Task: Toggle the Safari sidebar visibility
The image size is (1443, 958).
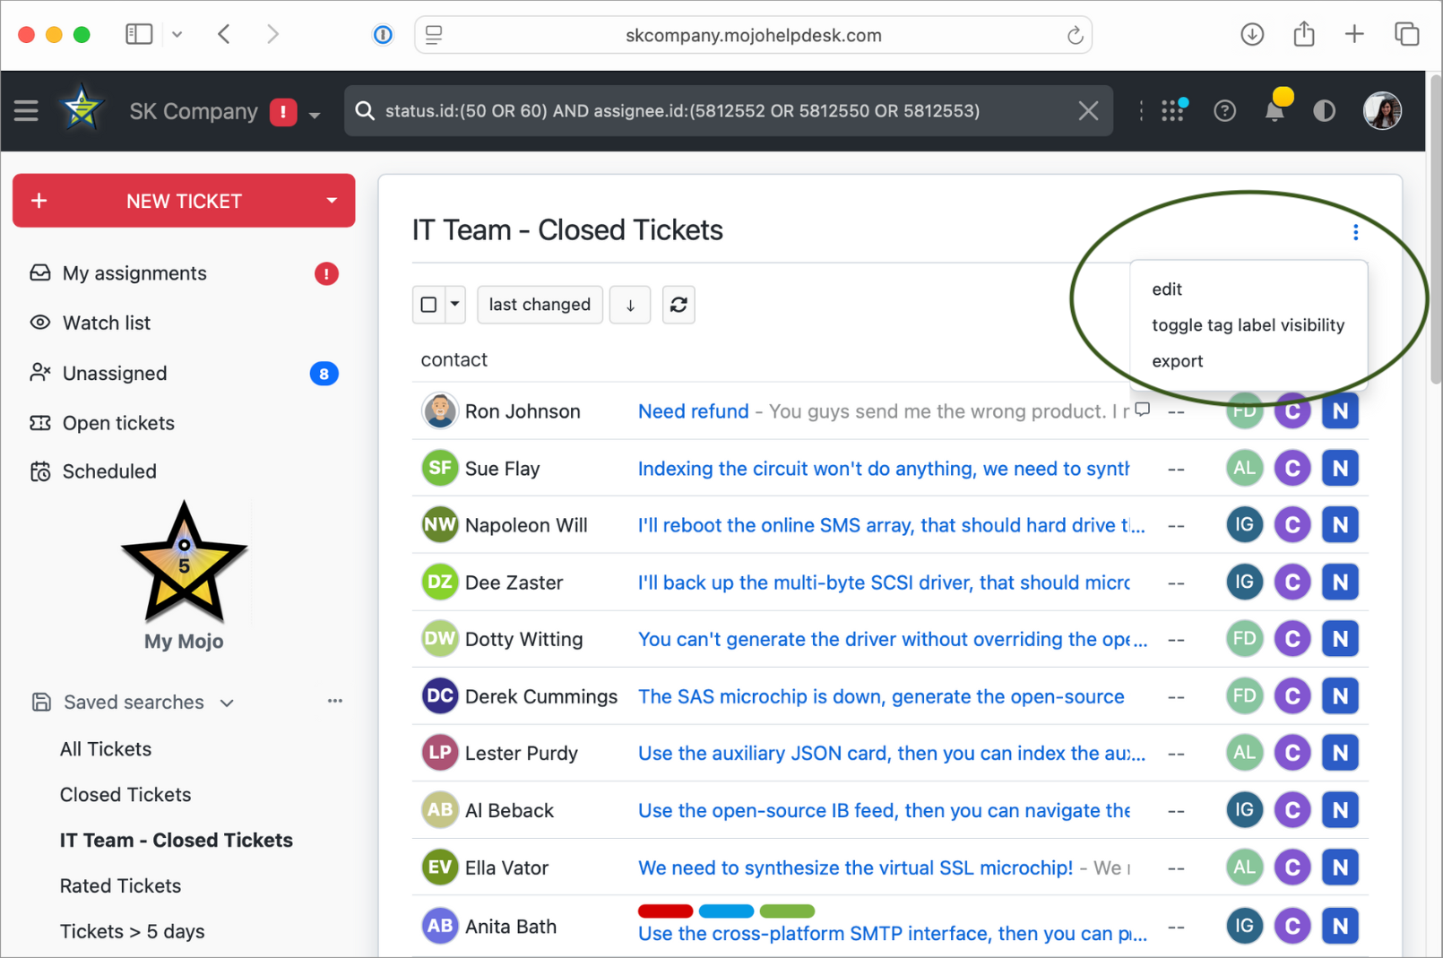Action: coord(139,33)
